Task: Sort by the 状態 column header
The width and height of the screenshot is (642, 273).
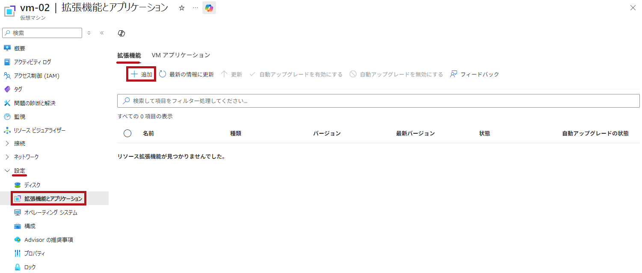Action: pos(485,133)
